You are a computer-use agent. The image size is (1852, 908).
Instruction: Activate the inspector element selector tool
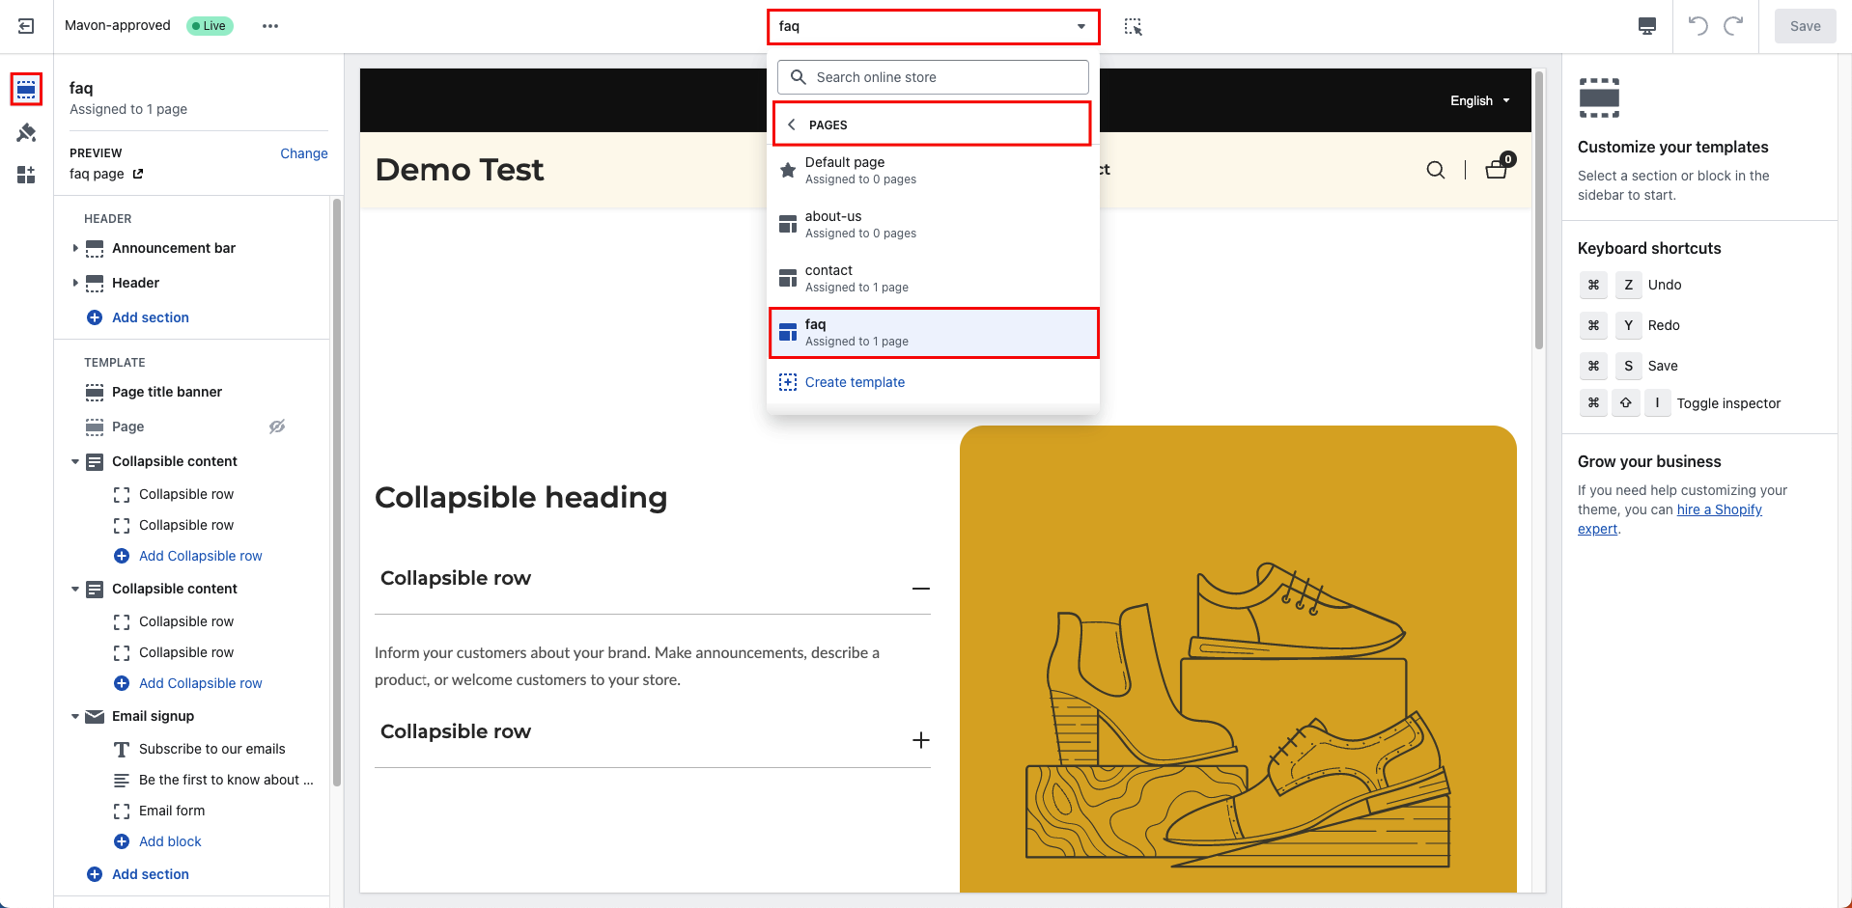(x=1133, y=26)
